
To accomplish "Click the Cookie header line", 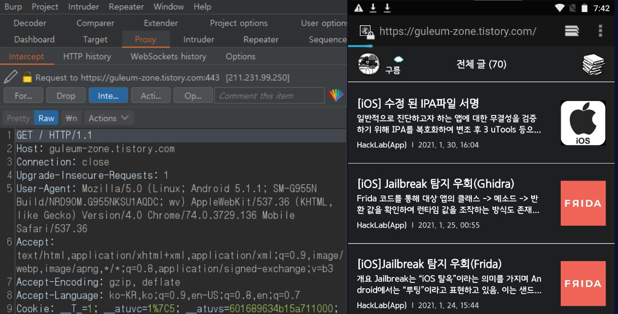I will [177, 309].
